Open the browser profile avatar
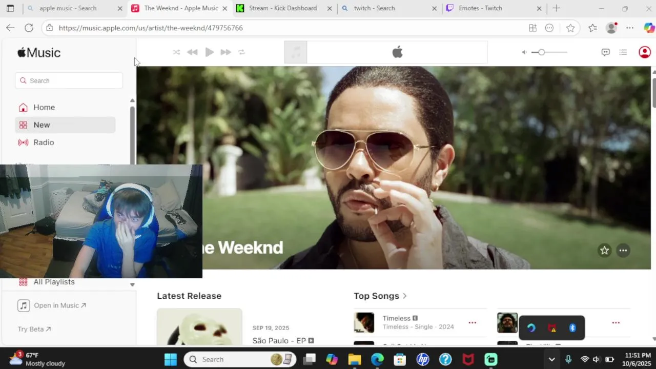This screenshot has width=656, height=369. pyautogui.click(x=611, y=28)
